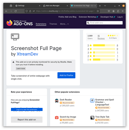Click the Learn more button
129x130 pixels.
coord(21,68)
